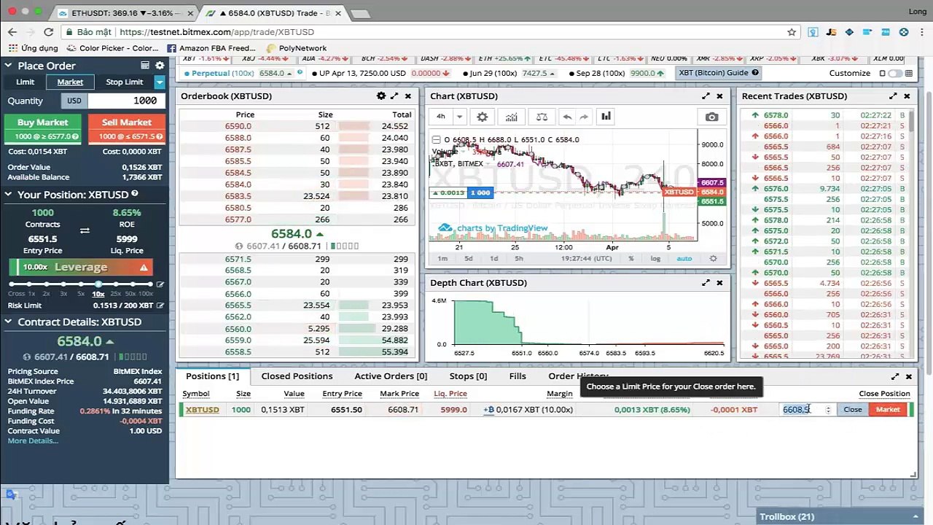
Task: Redo chart action
Action: coord(584,117)
